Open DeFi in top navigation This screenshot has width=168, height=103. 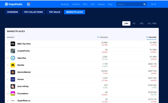coord(93,4)
